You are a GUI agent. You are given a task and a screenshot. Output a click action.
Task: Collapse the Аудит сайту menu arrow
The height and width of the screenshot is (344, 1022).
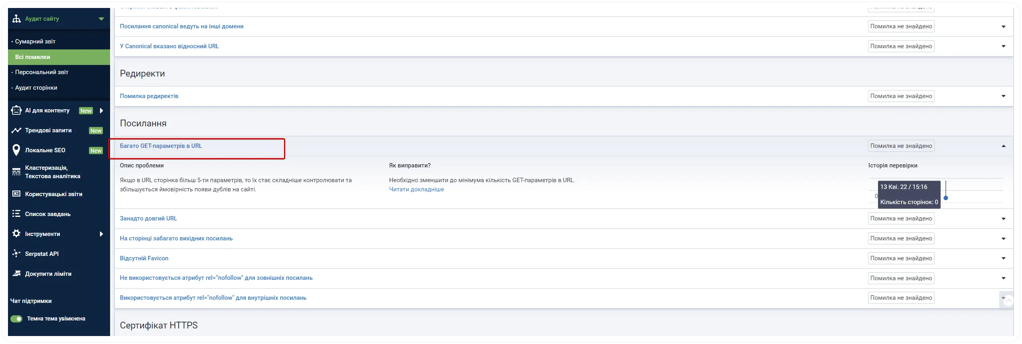(x=101, y=19)
